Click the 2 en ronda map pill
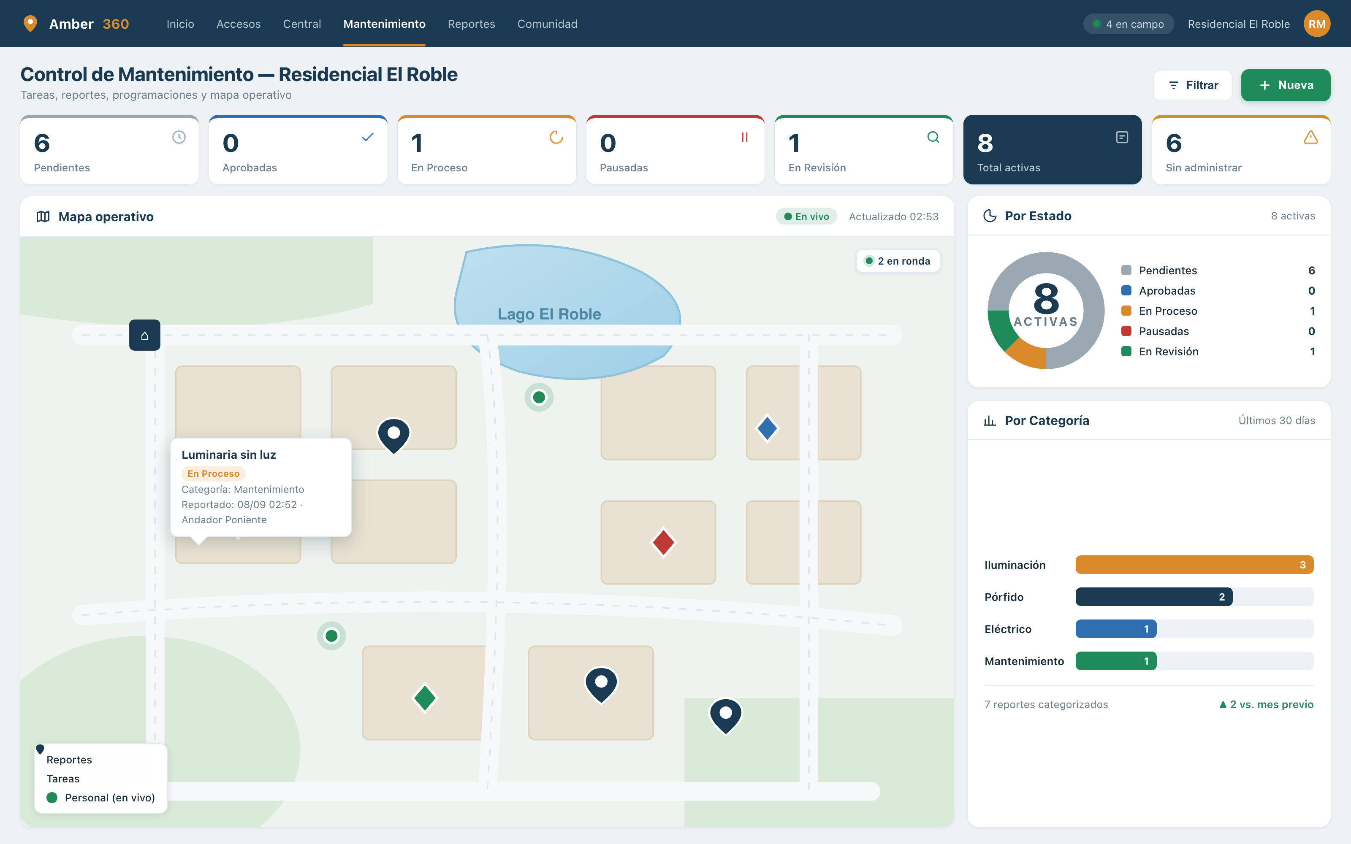Viewport: 1351px width, 844px height. (898, 261)
